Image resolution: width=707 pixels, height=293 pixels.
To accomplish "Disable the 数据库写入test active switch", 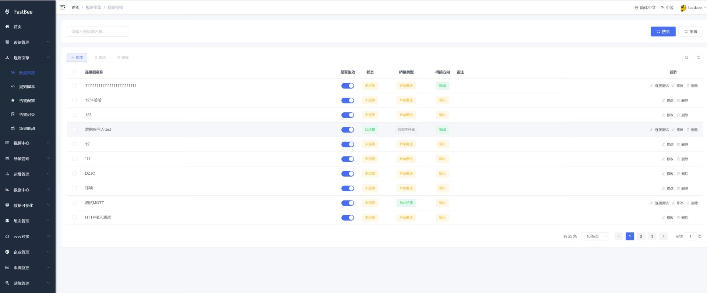I will (347, 130).
